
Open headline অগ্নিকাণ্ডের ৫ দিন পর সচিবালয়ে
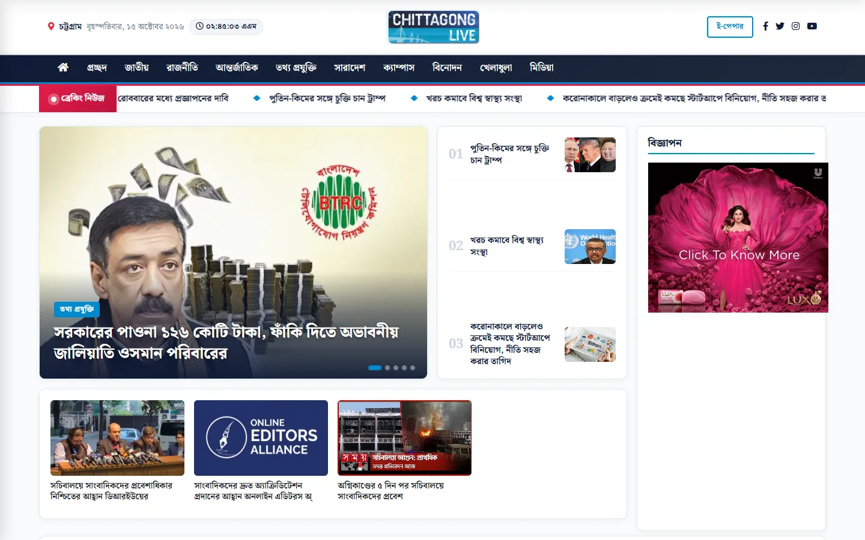pyautogui.click(x=391, y=491)
